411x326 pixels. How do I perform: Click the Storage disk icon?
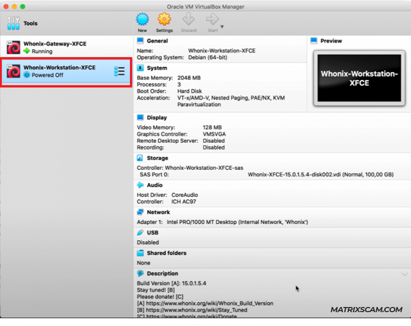tap(140, 158)
